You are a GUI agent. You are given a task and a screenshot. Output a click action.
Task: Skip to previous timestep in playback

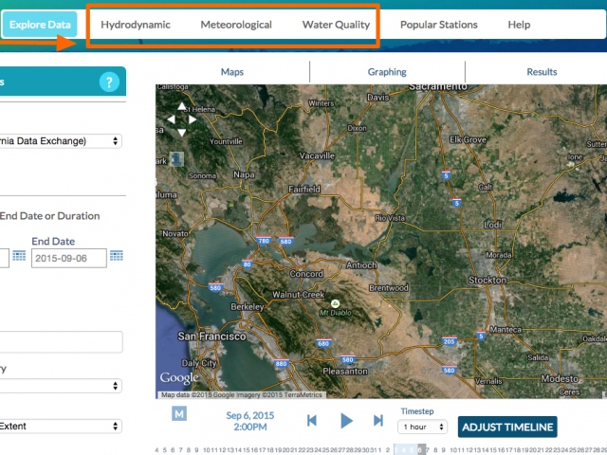[312, 421]
